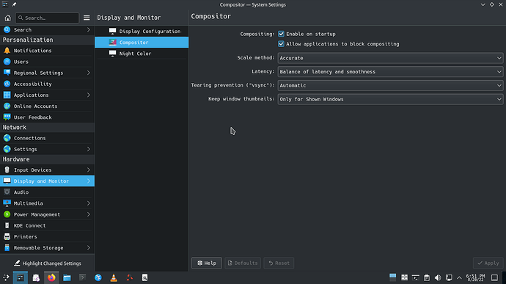
Task: Click the Apply button
Action: (x=488, y=263)
